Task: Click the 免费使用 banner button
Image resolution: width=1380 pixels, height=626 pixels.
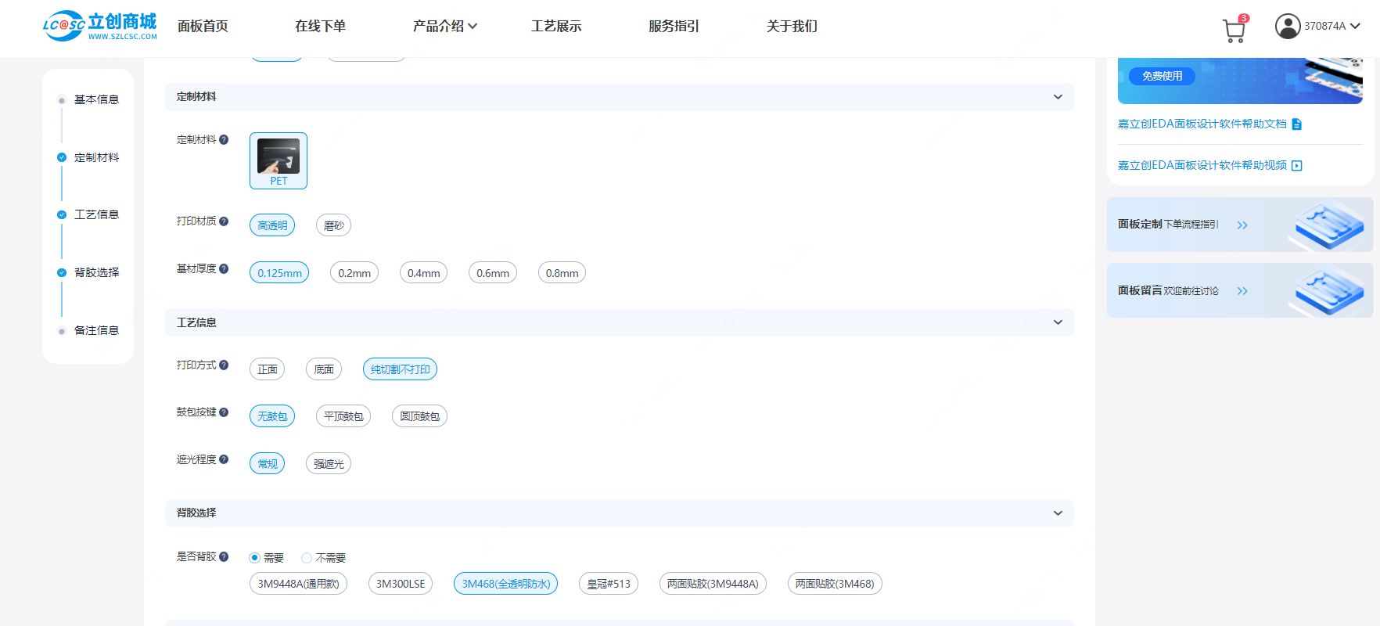Action: [x=1162, y=76]
